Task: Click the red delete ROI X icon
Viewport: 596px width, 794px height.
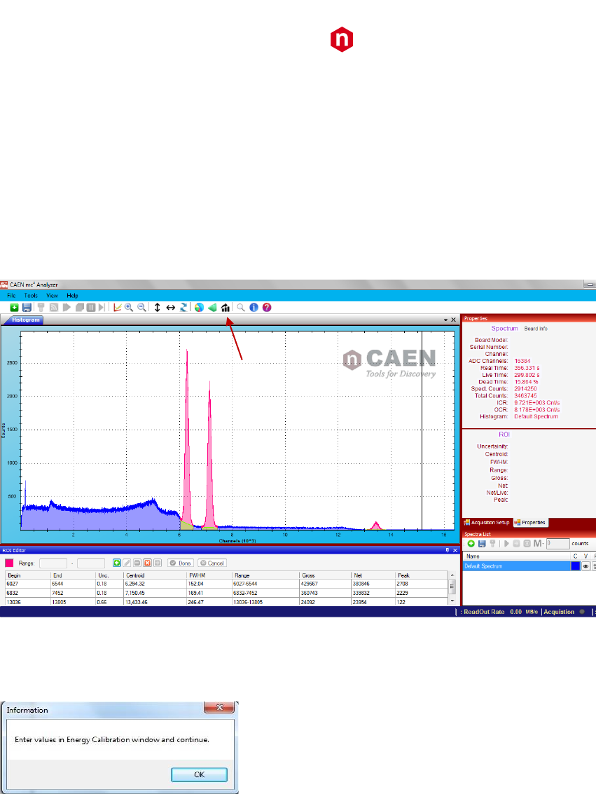Action: pos(147,563)
